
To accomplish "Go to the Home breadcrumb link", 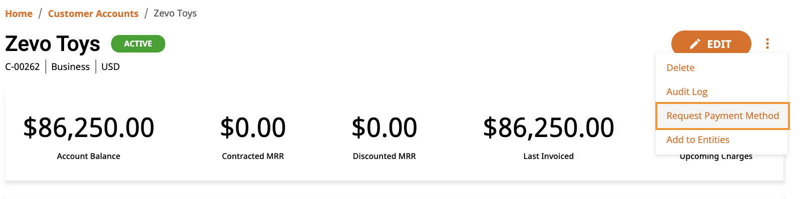I will pyautogui.click(x=19, y=13).
